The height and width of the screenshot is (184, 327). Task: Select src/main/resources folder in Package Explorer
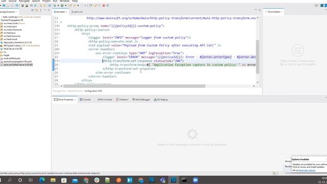tap(11, 30)
